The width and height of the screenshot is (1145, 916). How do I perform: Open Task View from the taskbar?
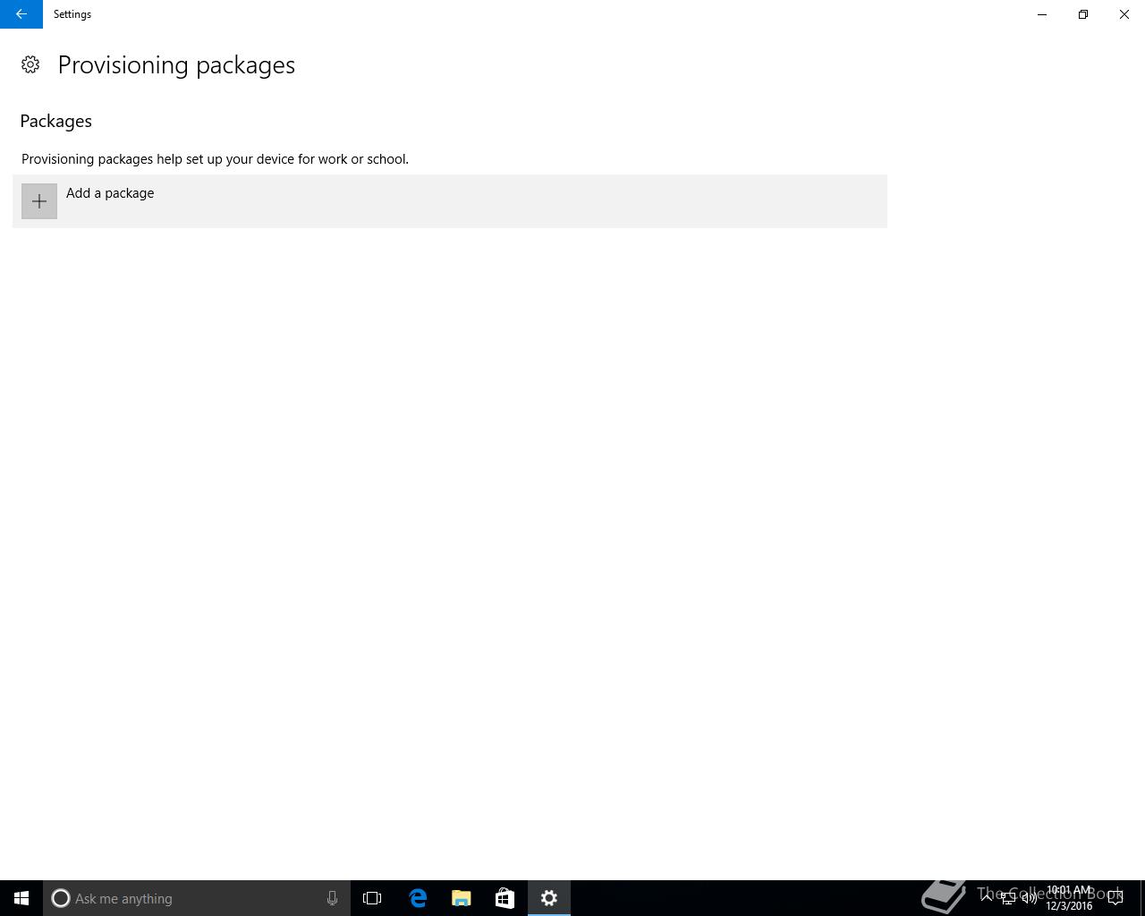372,898
